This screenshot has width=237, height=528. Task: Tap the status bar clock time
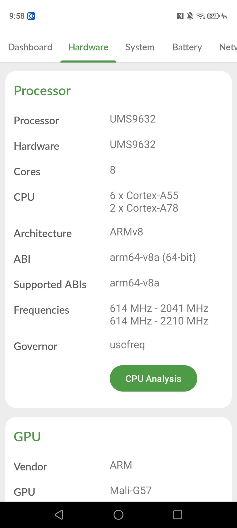coord(17,16)
